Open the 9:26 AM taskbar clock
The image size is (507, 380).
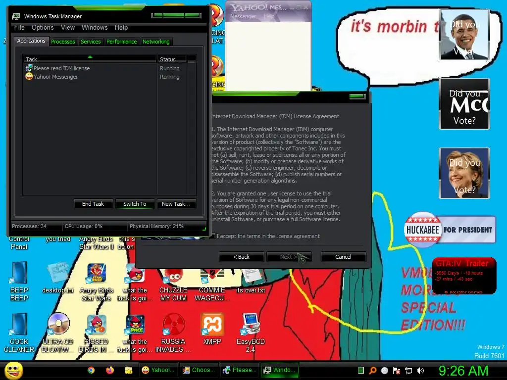tap(463, 371)
